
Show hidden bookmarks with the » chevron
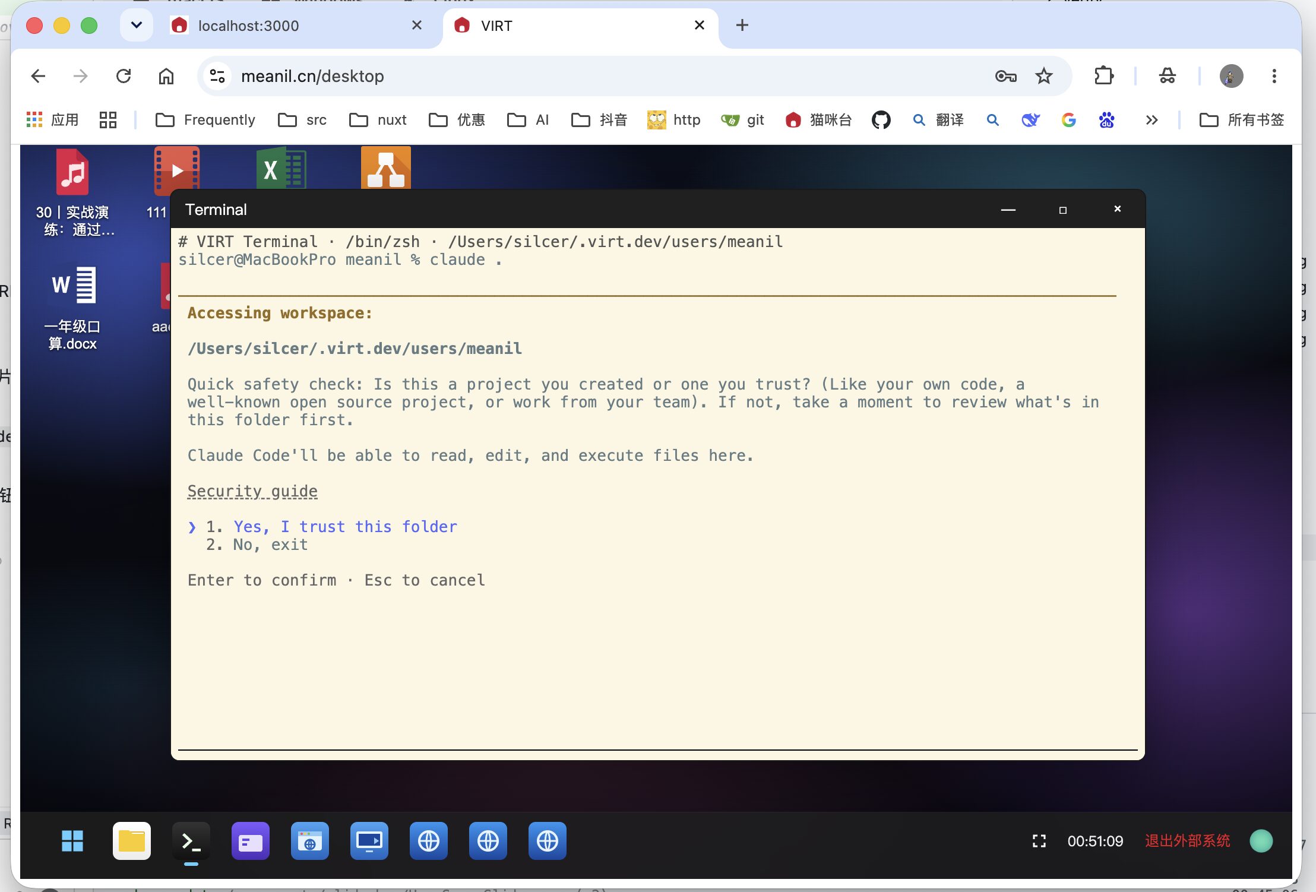coord(1151,120)
